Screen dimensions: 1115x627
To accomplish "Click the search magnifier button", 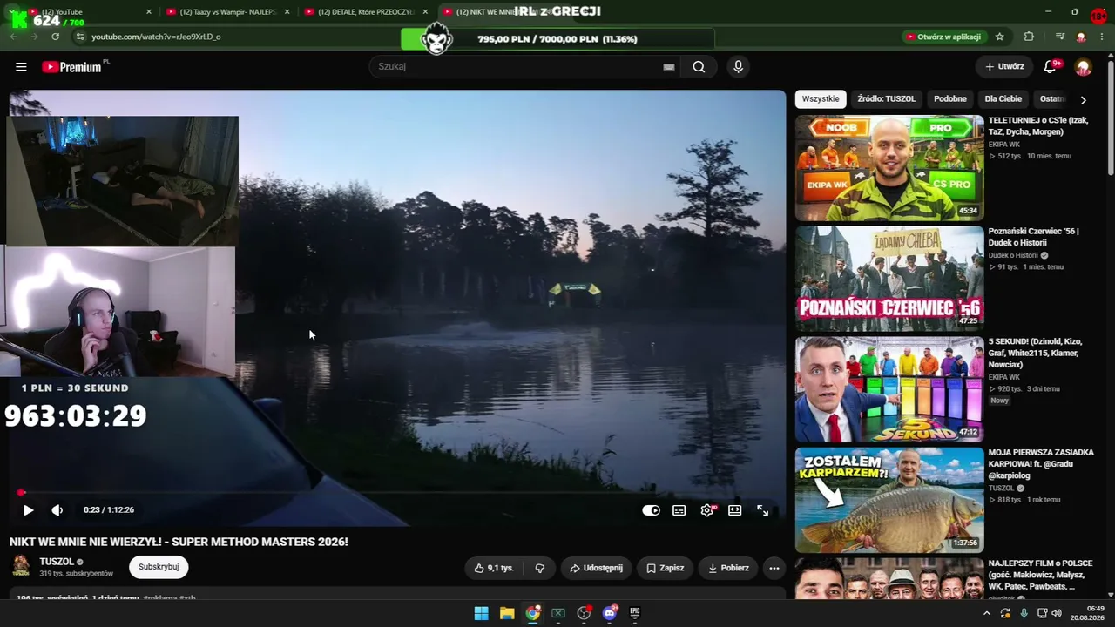I will (699, 67).
